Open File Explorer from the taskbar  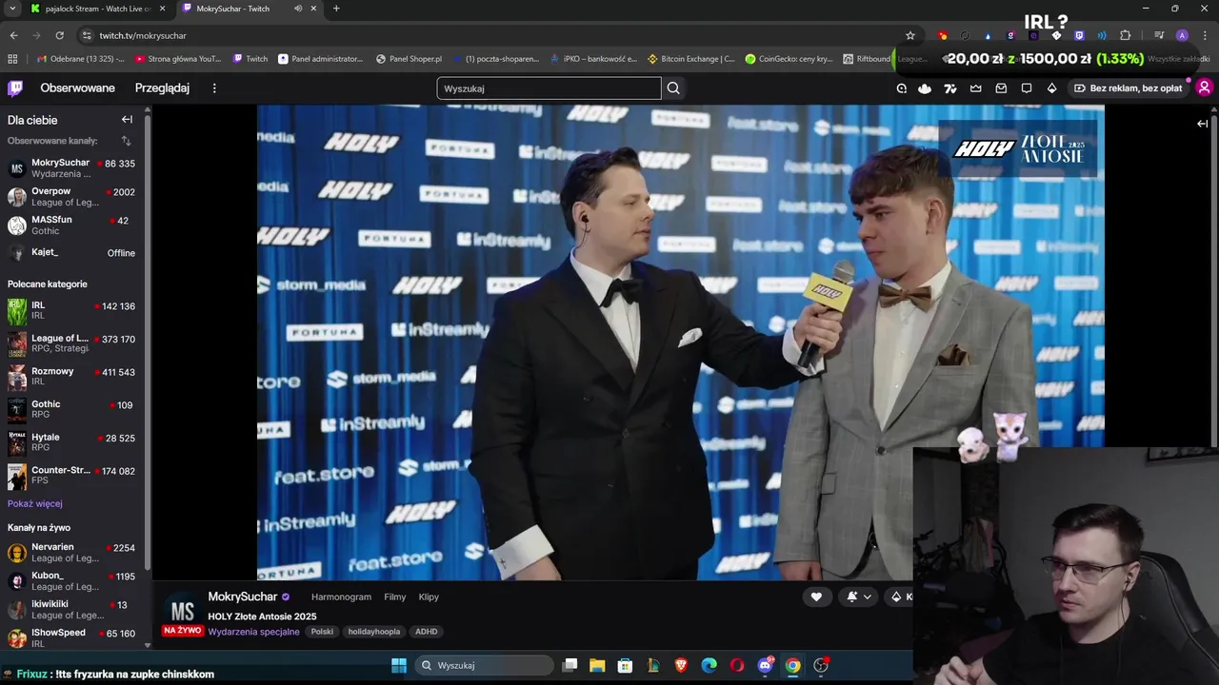[597, 665]
